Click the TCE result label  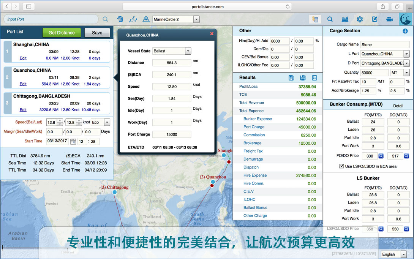coord(243,95)
